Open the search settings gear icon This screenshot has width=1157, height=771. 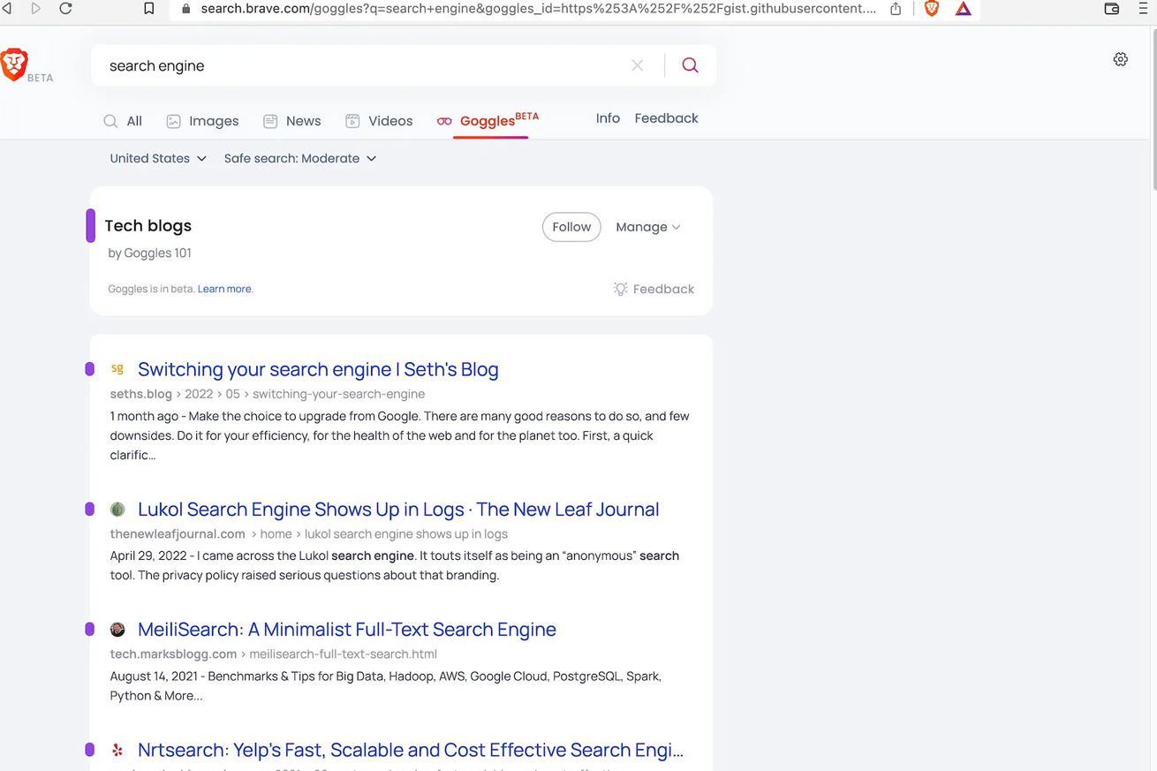click(x=1120, y=59)
